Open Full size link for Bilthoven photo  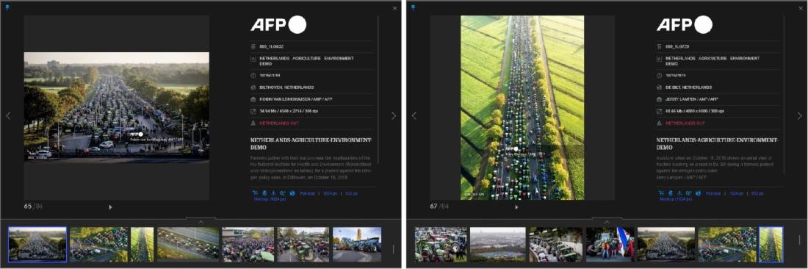307,193
